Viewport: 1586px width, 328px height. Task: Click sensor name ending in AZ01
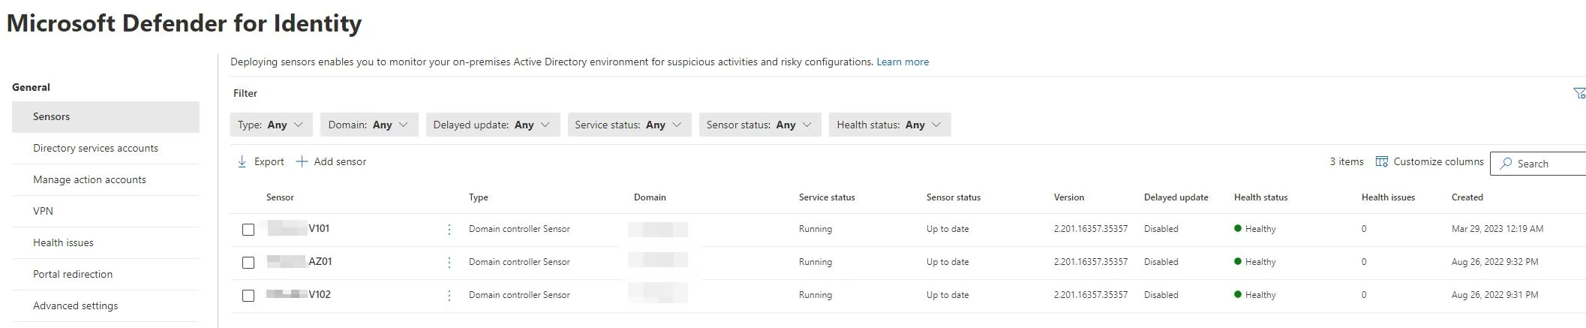coord(299,261)
